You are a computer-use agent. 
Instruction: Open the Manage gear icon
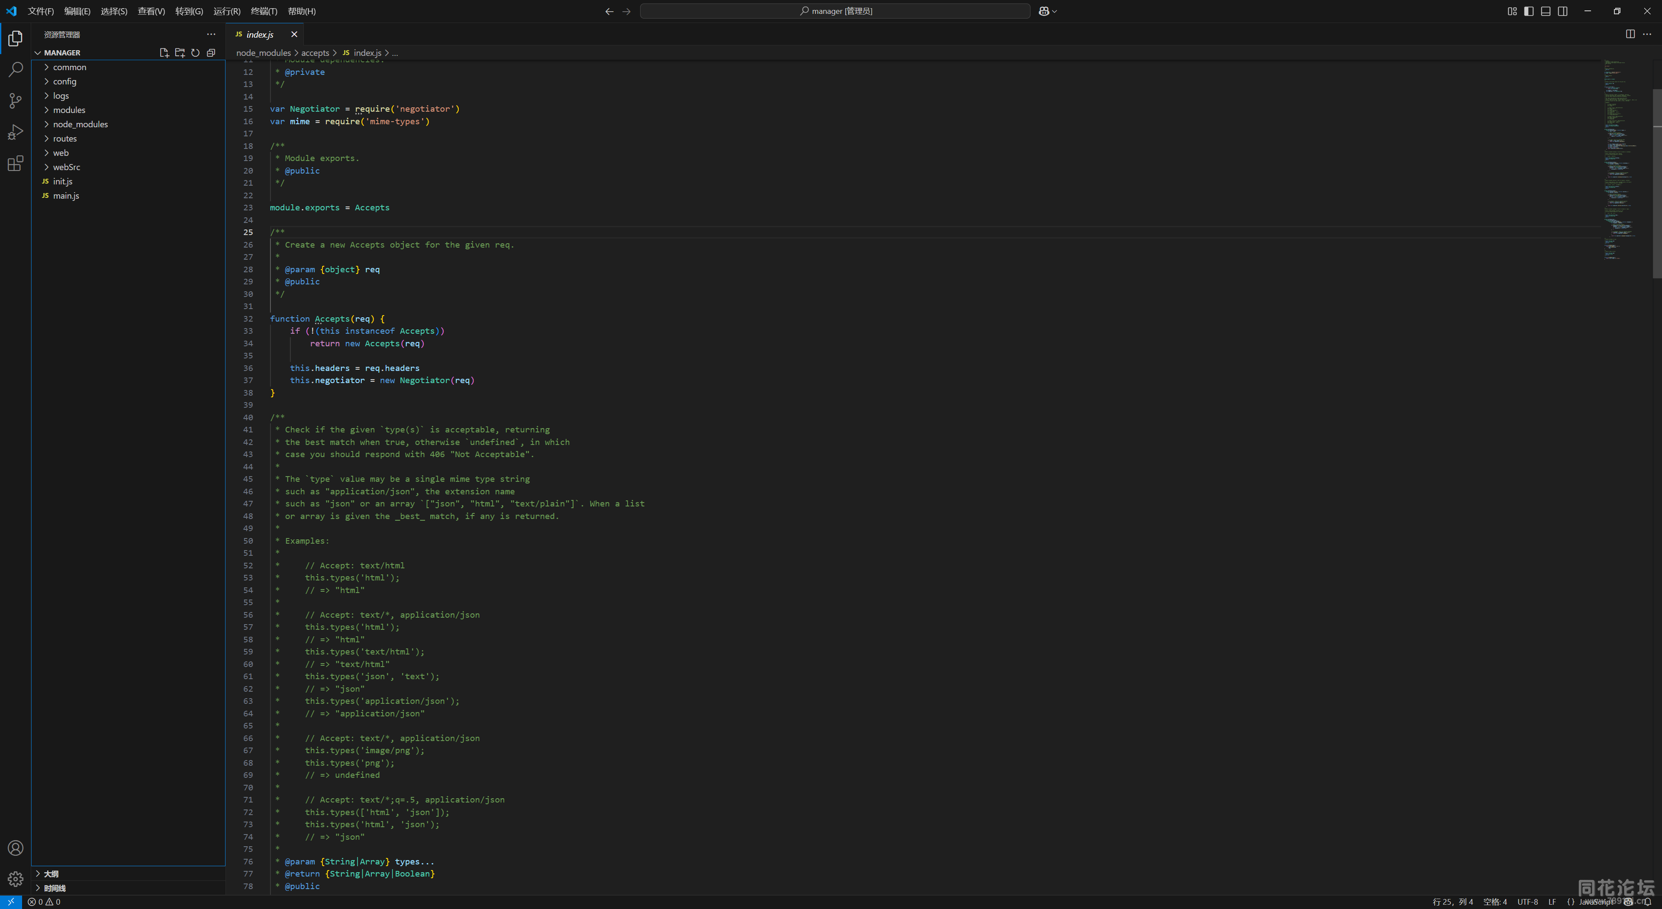click(x=16, y=879)
